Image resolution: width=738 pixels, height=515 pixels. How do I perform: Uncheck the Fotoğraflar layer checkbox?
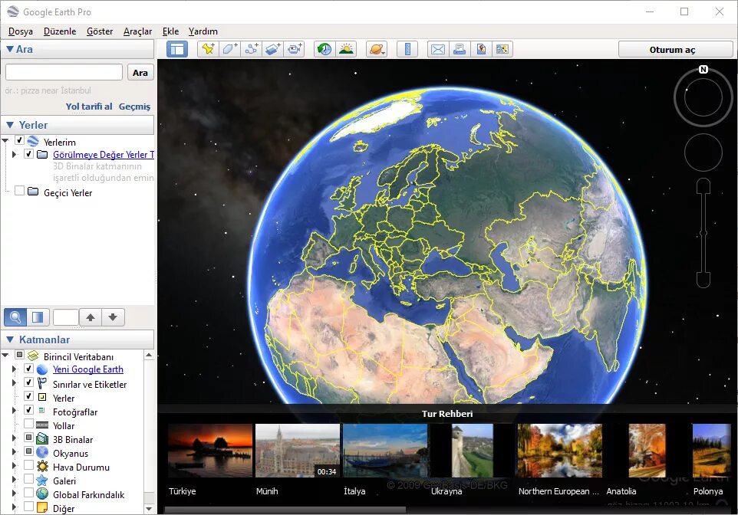tap(28, 410)
